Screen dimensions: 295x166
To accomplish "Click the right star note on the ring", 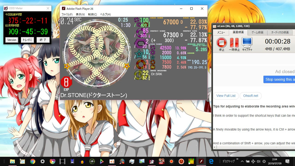I will tap(127, 66).
